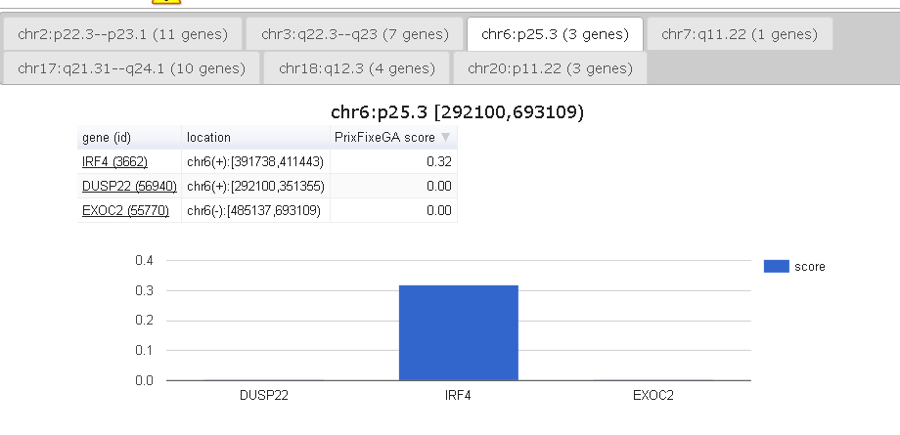Click the blue score legend swatch
Screen dimensions: 900x435
pyautogui.click(x=776, y=266)
